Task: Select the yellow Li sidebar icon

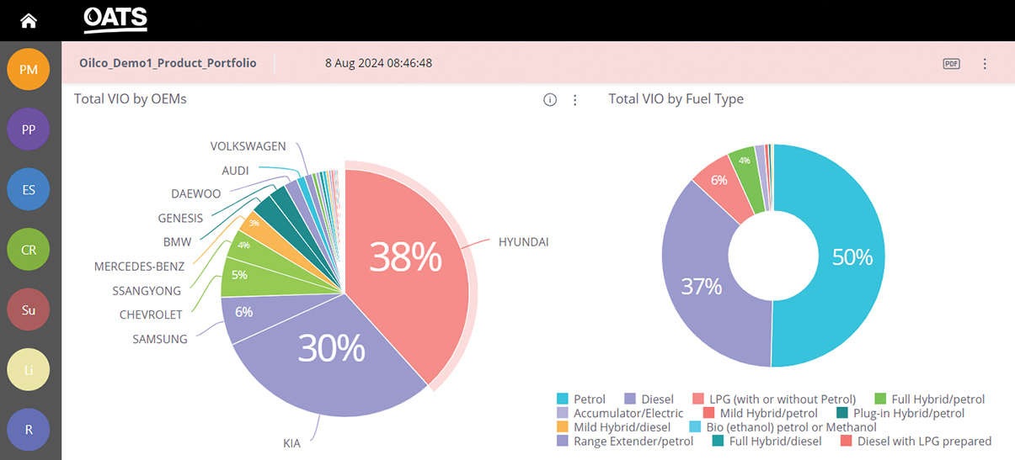Action: [29, 370]
